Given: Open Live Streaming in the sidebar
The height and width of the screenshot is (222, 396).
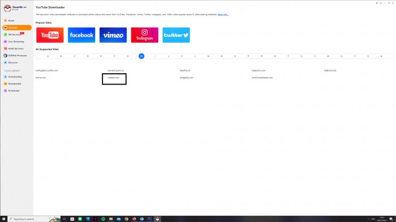Looking at the screenshot, I should (x=17, y=42).
